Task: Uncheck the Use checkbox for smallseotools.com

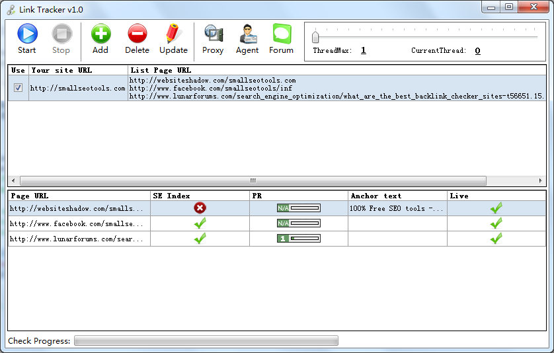Action: point(19,88)
